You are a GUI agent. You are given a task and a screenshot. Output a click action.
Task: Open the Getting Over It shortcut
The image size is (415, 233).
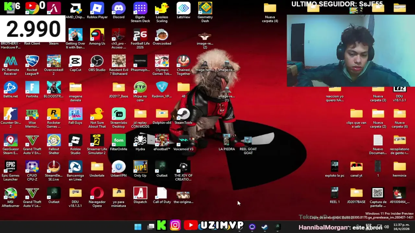click(75, 39)
